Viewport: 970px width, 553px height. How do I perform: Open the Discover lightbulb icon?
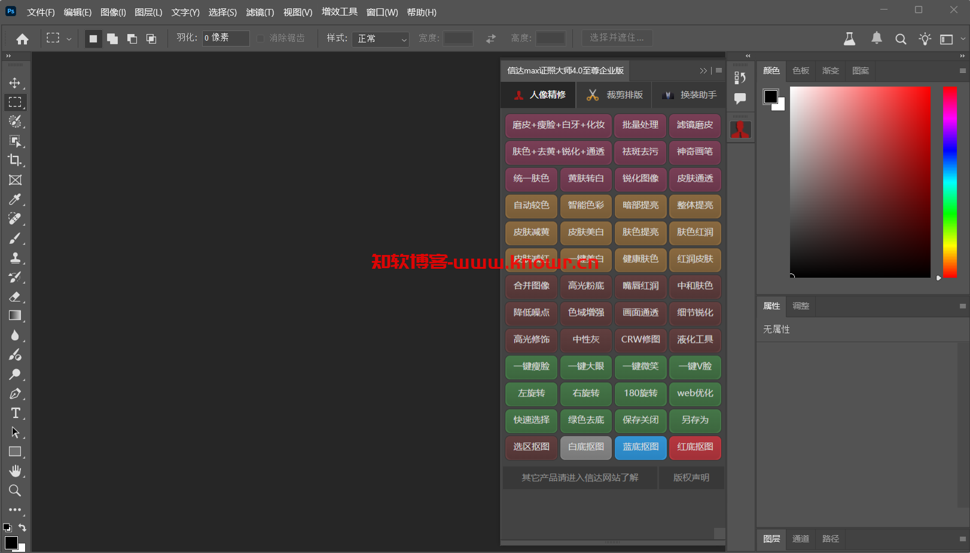click(925, 39)
